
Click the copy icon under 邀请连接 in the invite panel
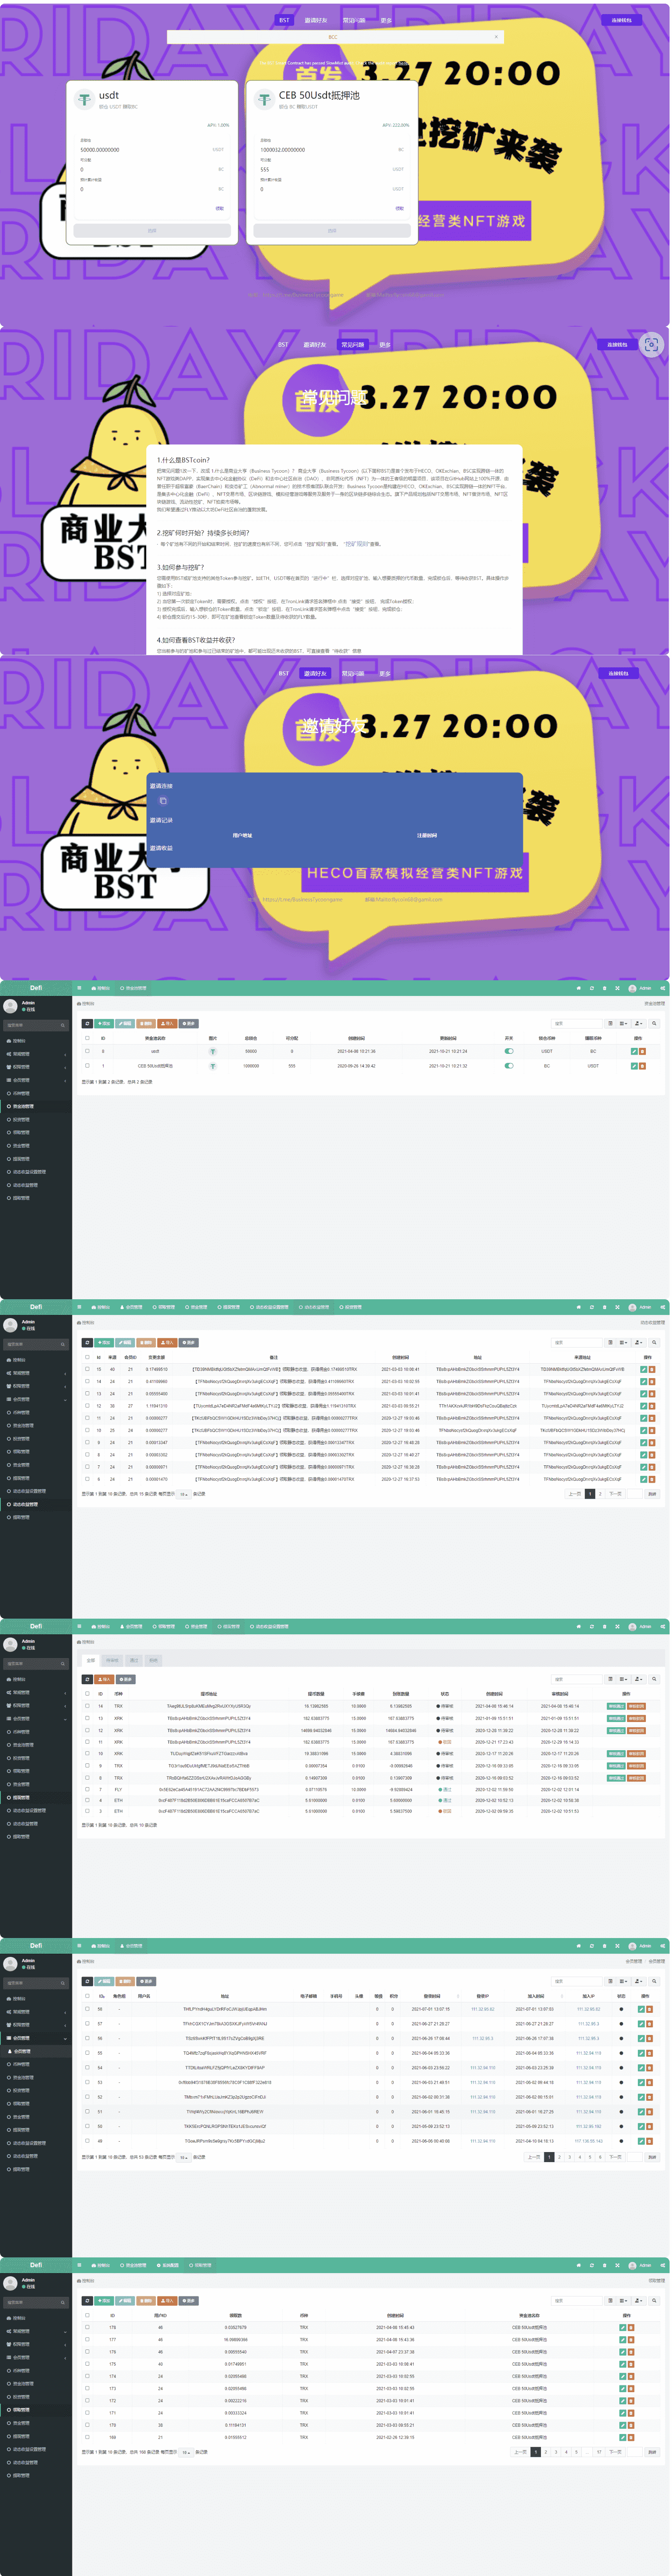[163, 801]
